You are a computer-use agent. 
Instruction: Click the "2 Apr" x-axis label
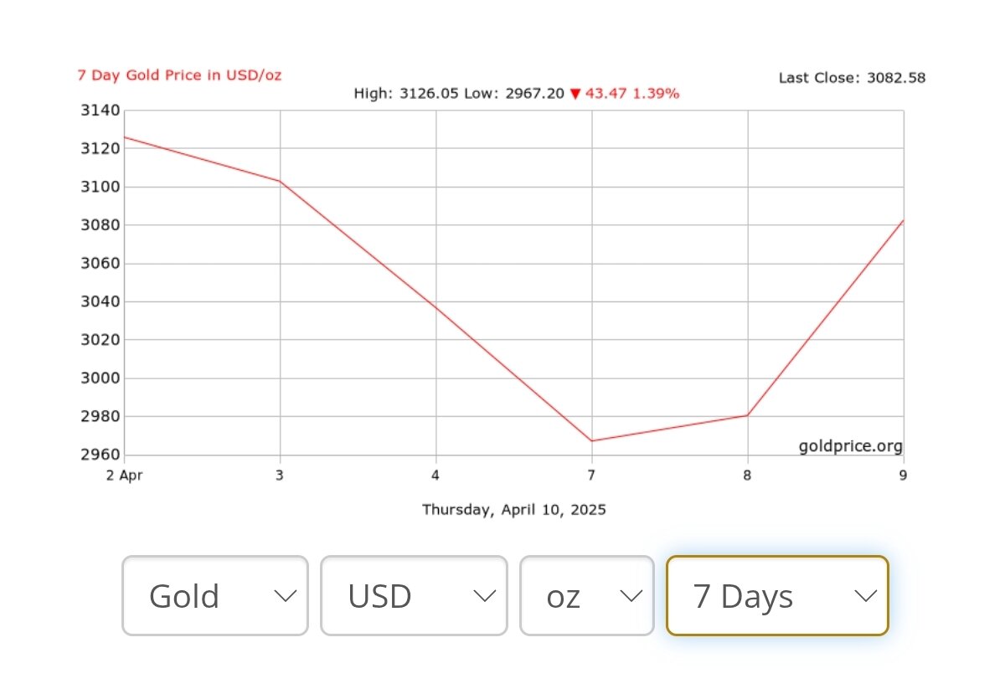[125, 476]
